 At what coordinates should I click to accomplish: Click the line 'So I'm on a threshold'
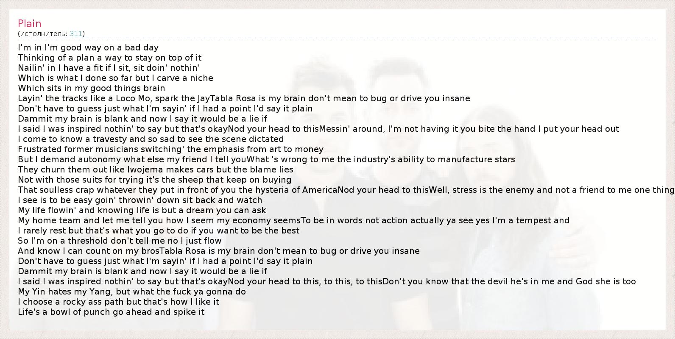[120, 241]
